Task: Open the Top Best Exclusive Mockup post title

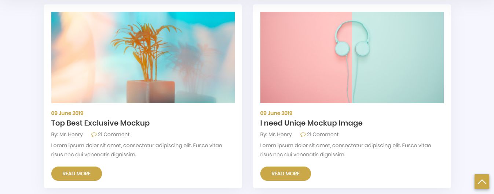Action: 100,123
